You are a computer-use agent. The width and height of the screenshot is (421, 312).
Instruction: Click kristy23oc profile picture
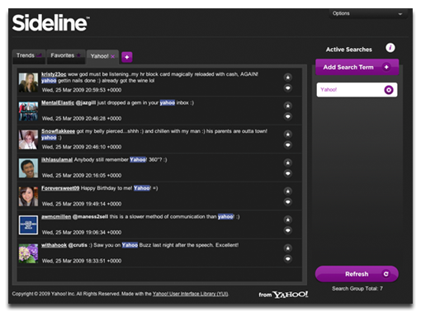pyautogui.click(x=28, y=83)
